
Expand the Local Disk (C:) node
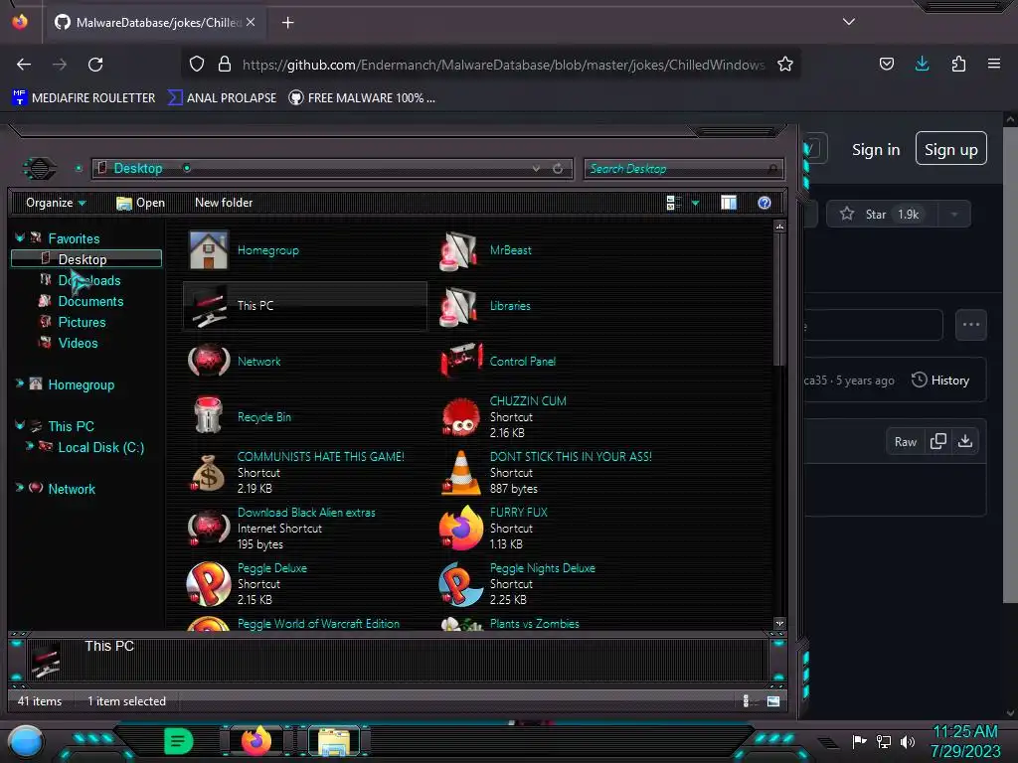[x=29, y=446]
